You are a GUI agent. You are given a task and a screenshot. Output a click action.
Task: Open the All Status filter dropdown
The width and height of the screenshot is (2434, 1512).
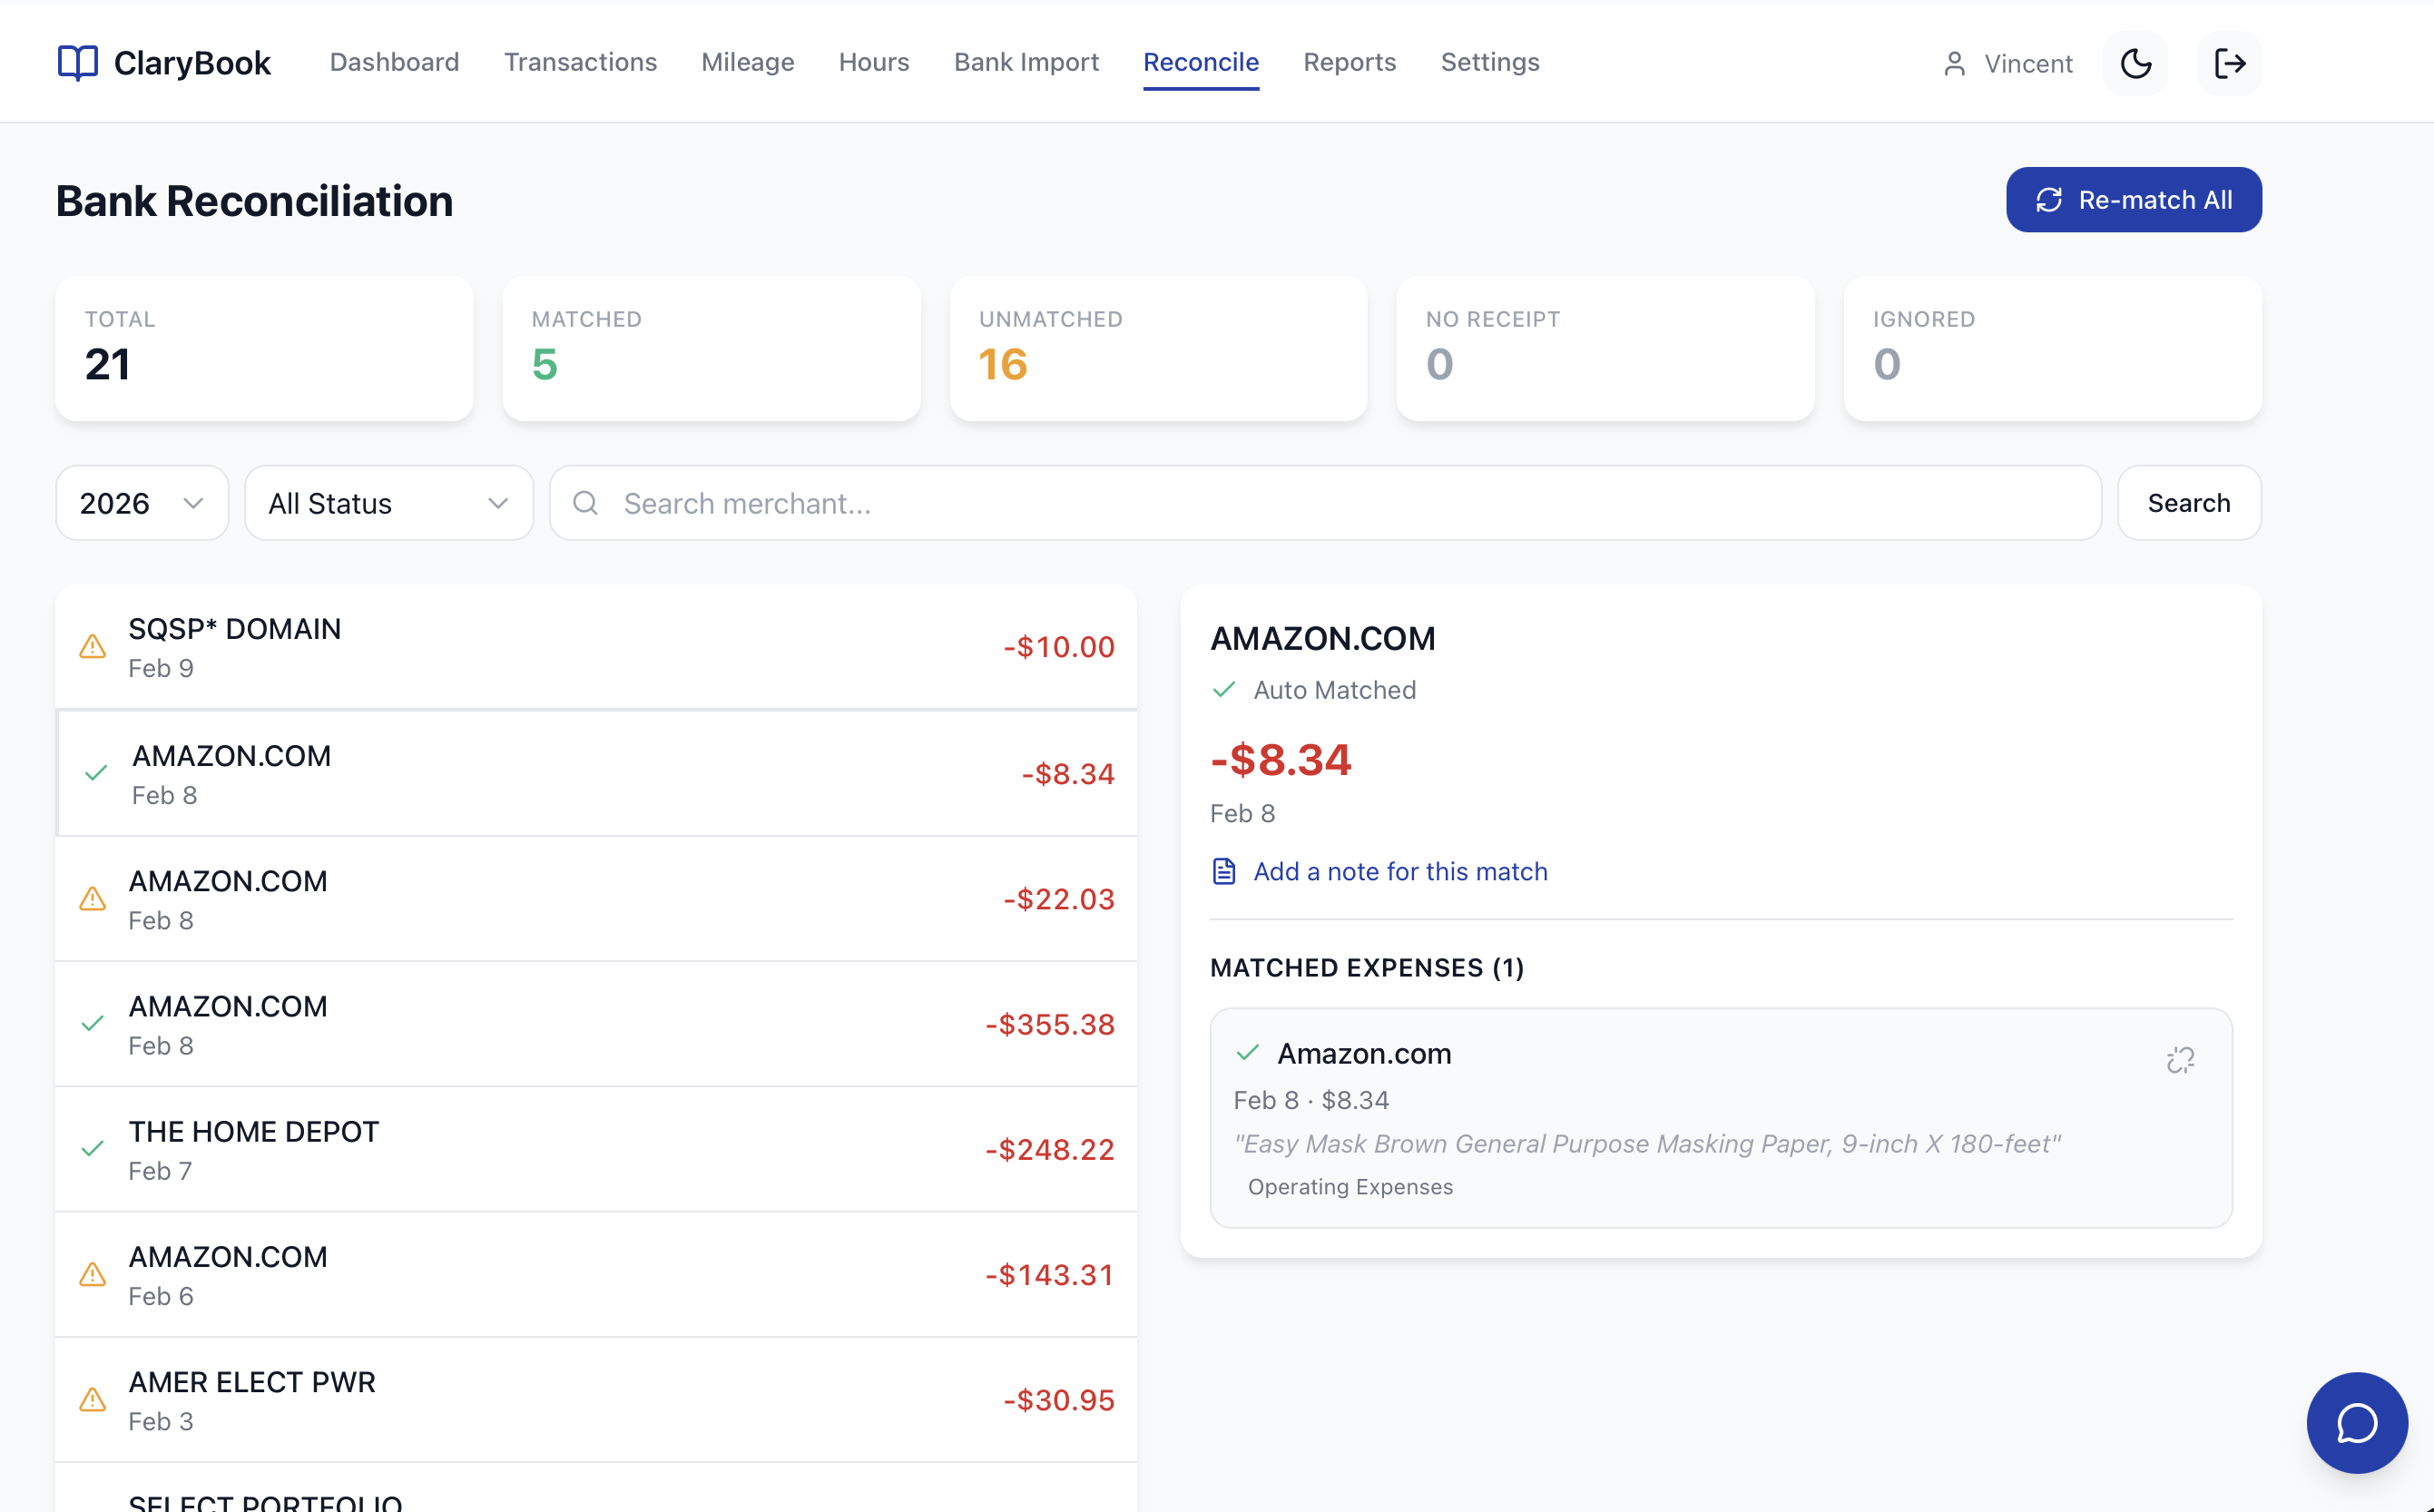388,503
